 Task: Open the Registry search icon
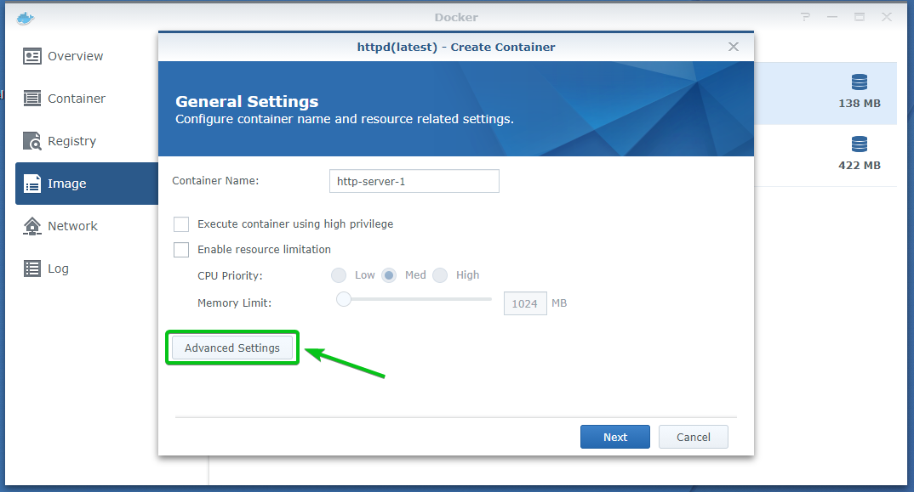coord(32,141)
